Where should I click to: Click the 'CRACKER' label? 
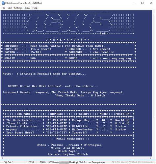pyautogui.click(x=75, y=49)
